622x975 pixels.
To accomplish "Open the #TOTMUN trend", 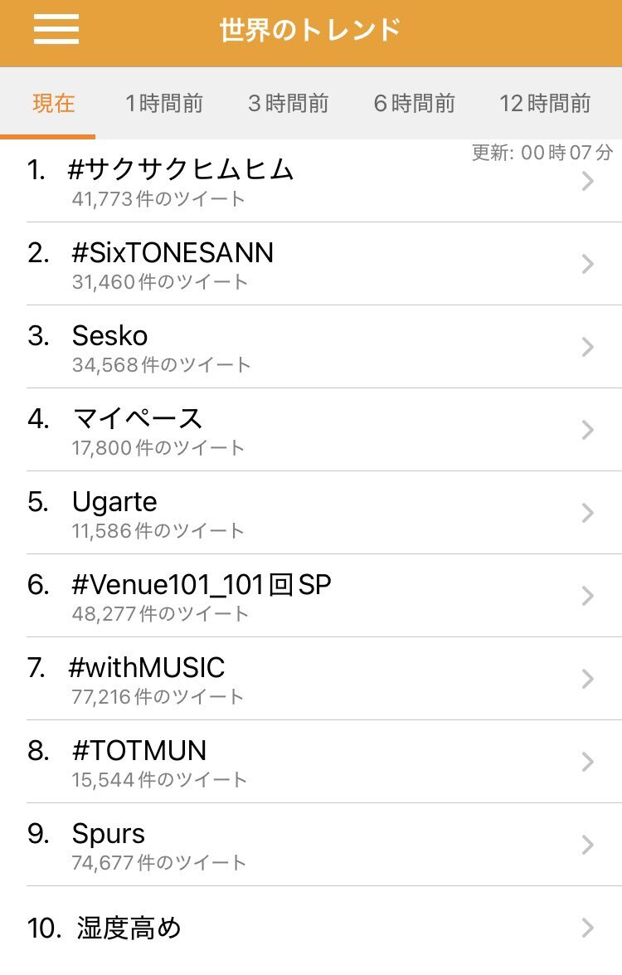I will [x=139, y=751].
